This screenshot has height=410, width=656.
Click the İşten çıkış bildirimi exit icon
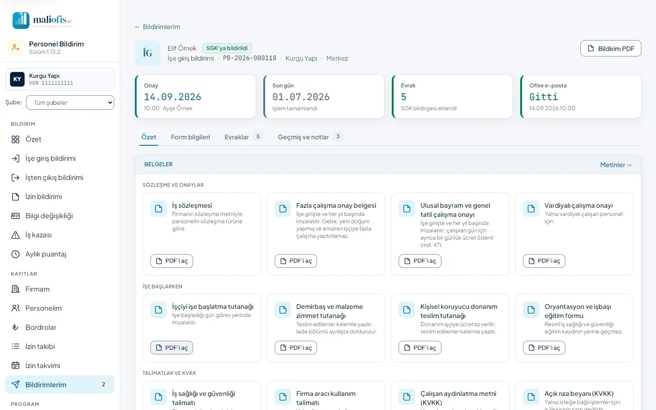coord(15,178)
